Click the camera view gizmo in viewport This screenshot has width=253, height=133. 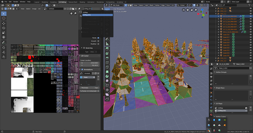(188, 10)
